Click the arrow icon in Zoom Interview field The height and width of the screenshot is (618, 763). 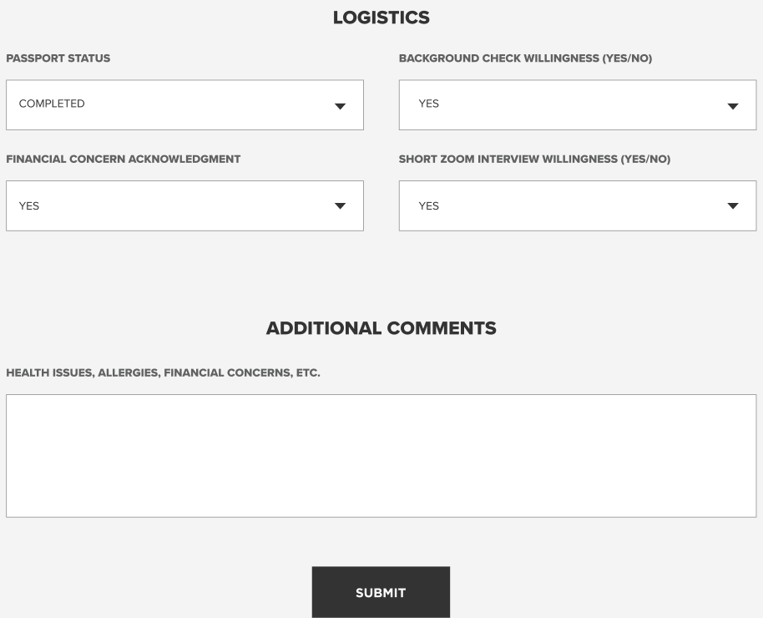coord(733,206)
